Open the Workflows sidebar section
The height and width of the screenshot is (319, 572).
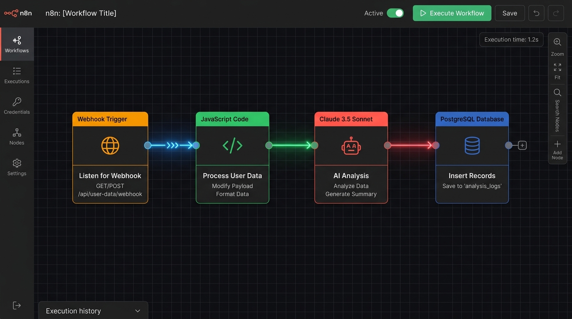point(17,44)
